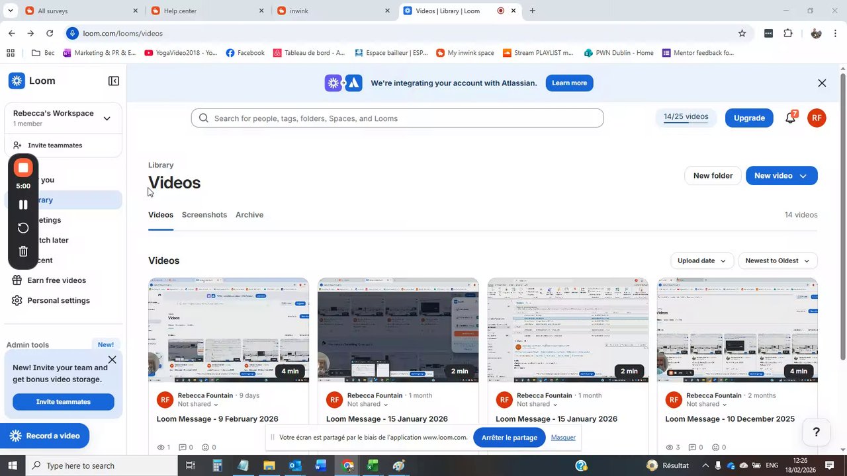The image size is (847, 476).
Task: Click the Learn more button in the banner
Action: pyautogui.click(x=569, y=83)
